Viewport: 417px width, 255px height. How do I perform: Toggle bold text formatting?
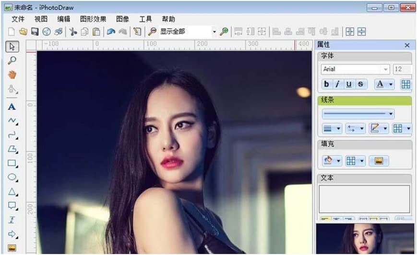(x=327, y=84)
